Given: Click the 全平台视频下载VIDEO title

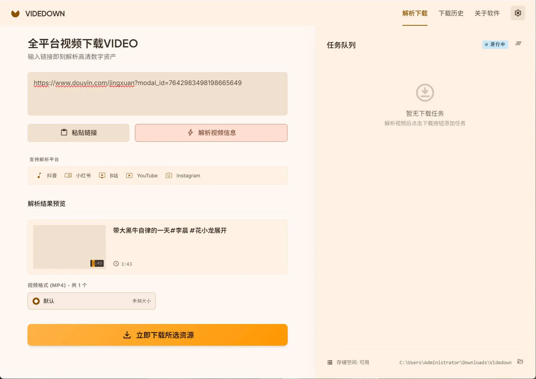Looking at the screenshot, I should (83, 43).
